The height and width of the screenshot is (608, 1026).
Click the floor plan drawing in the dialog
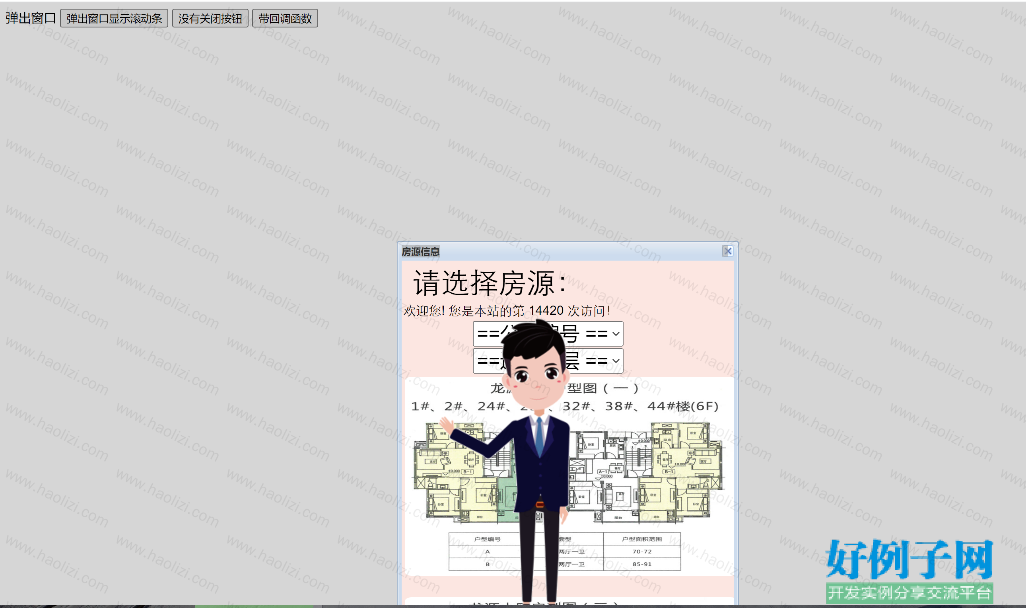tap(569, 474)
